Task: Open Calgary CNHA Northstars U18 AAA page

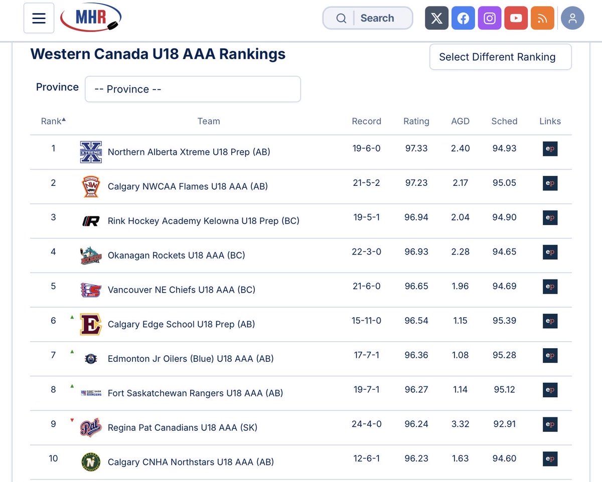Action: click(191, 462)
